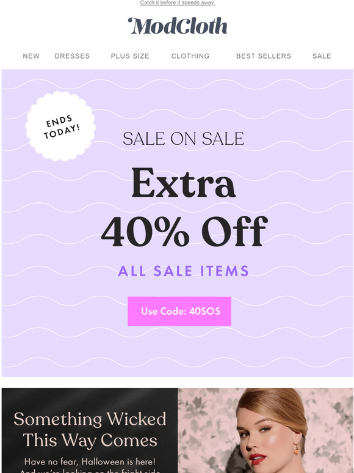Click the ModCloth logo
Viewport: 354px width, 473px height.
click(x=178, y=26)
